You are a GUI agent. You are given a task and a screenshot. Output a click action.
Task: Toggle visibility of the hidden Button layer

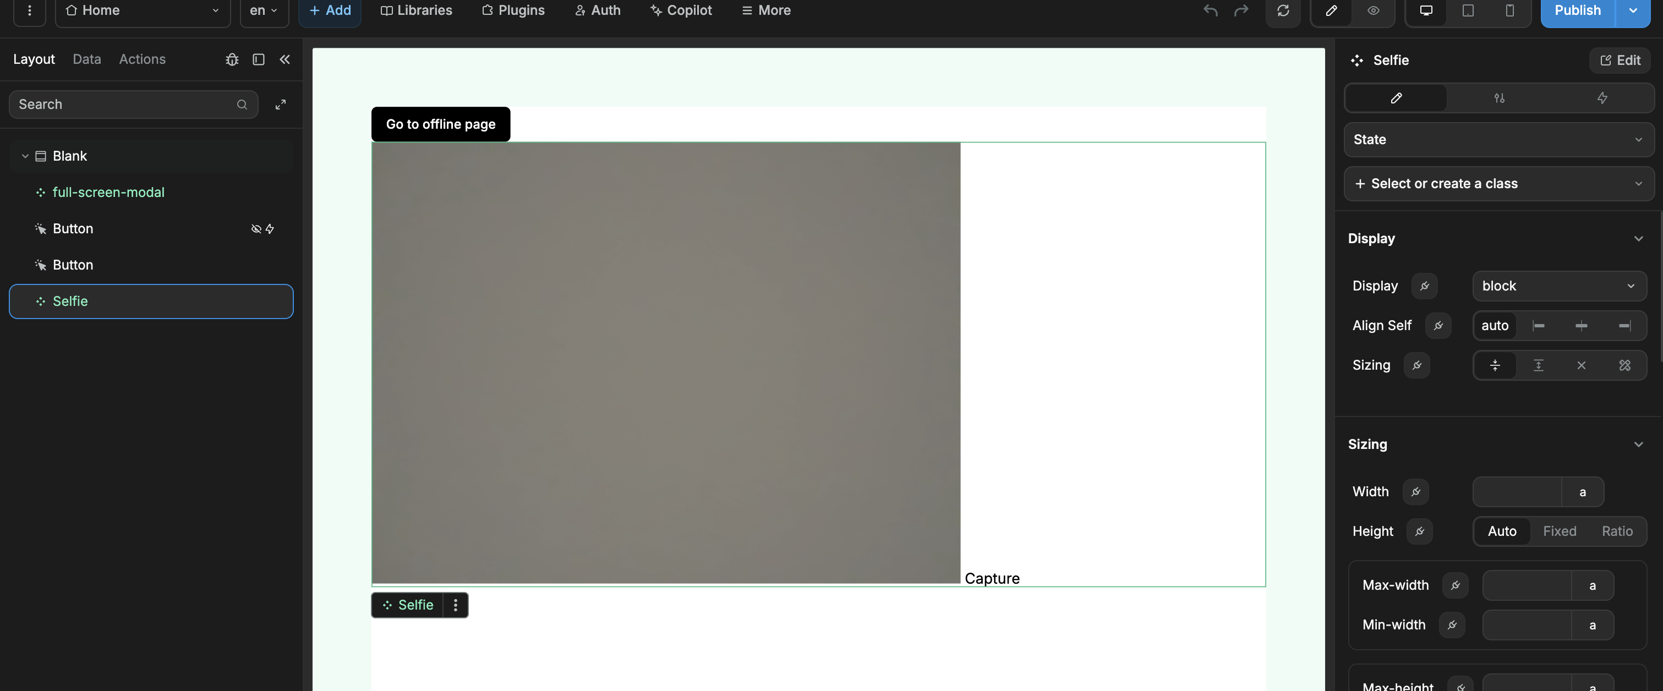click(256, 229)
